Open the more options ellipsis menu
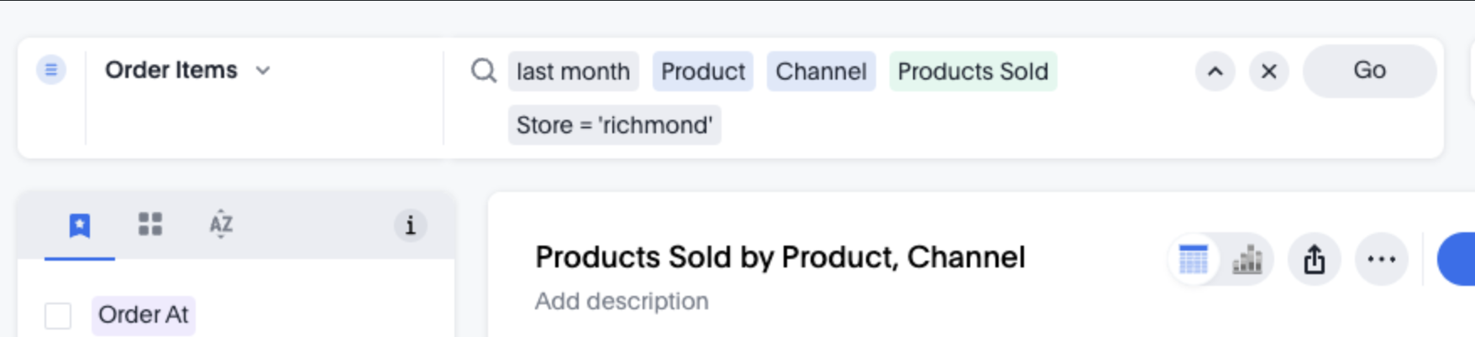Image resolution: width=1475 pixels, height=337 pixels. click(1382, 260)
